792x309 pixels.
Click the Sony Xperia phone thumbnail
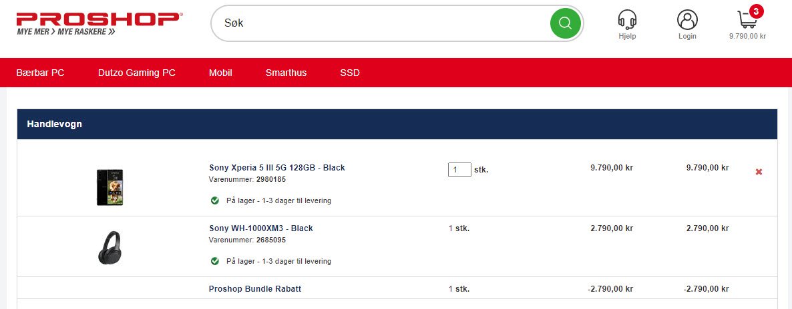(x=110, y=188)
